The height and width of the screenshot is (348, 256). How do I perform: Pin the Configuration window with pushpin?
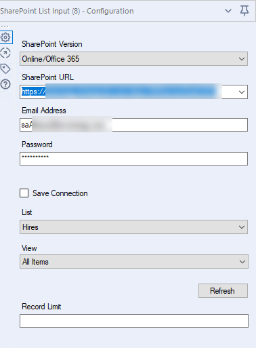pyautogui.click(x=244, y=11)
